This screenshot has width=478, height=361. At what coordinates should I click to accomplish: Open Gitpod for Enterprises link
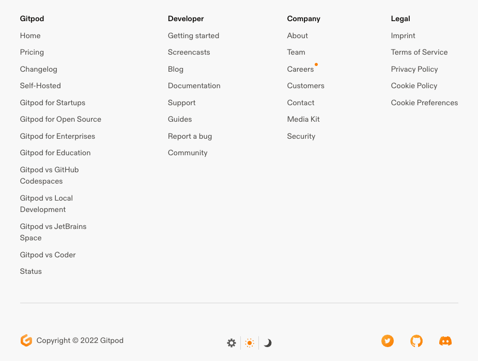click(57, 136)
